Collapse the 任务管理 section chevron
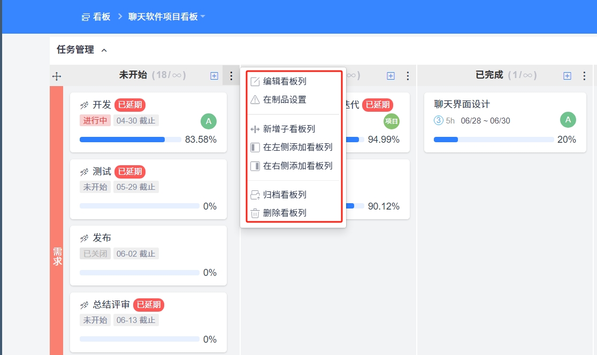 point(104,50)
